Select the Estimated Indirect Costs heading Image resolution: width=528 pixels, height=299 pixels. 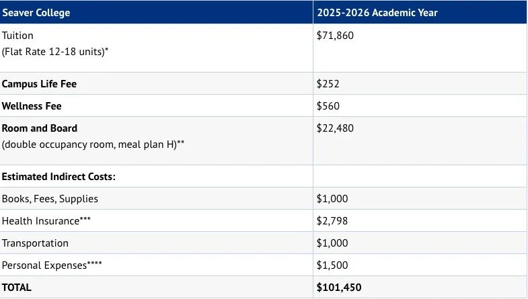pyautogui.click(x=59, y=177)
